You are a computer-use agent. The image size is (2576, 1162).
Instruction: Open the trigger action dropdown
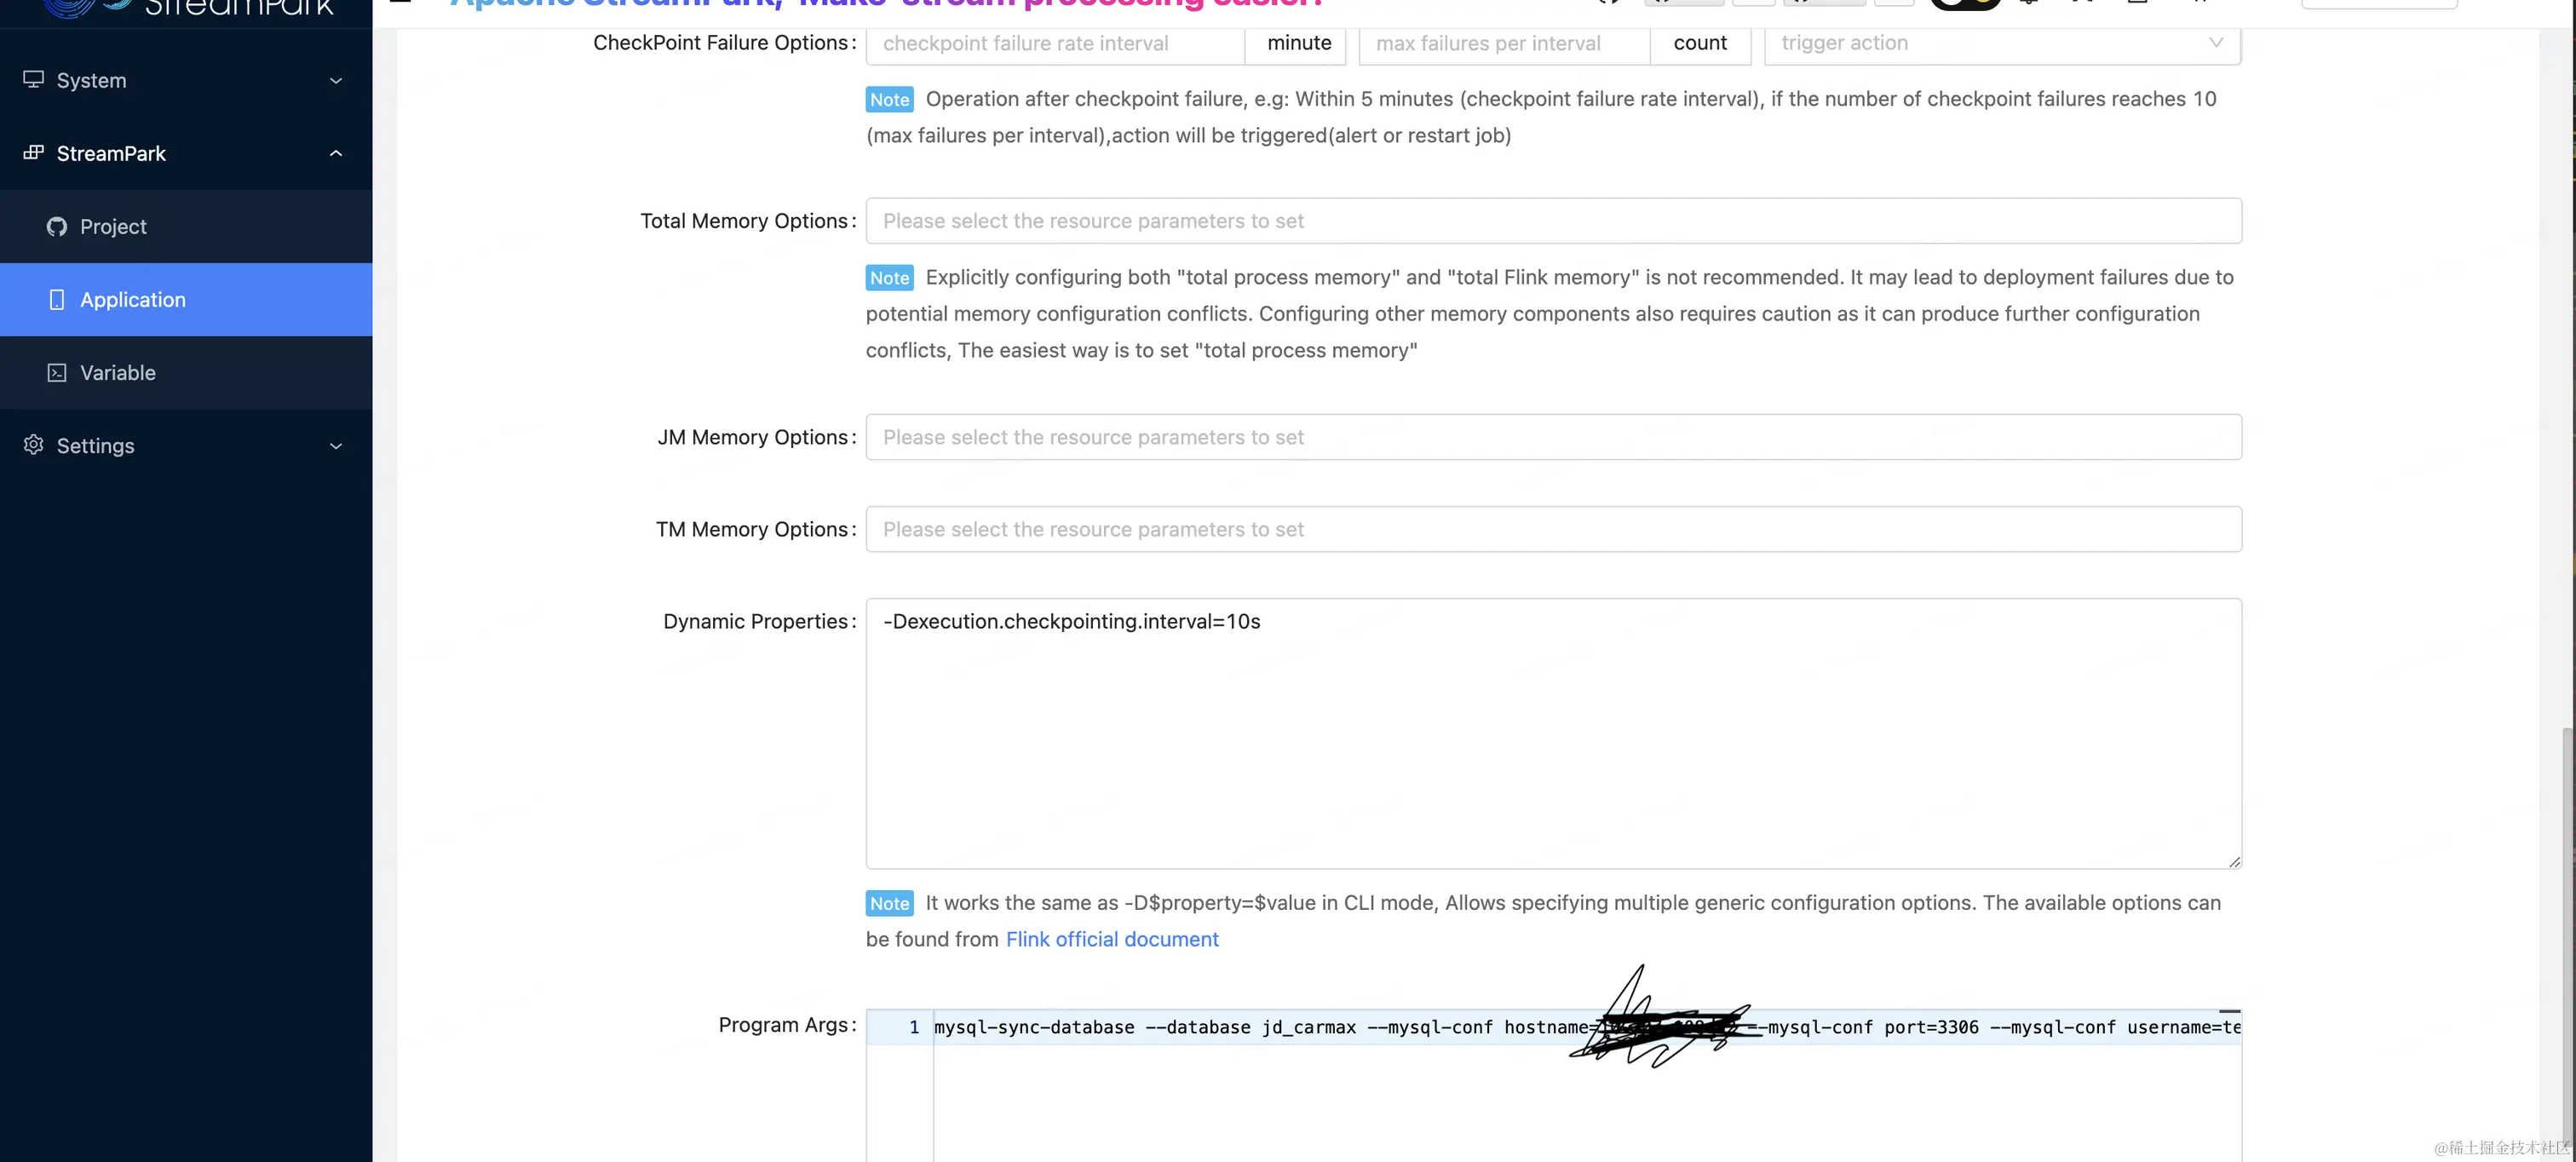tap(2002, 43)
